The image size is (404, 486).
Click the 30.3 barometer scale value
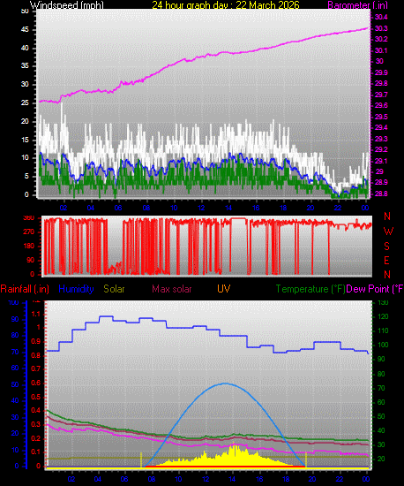click(x=381, y=28)
